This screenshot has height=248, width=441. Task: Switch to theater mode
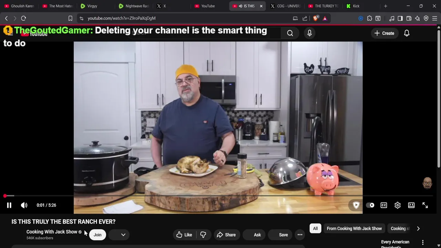click(411, 205)
